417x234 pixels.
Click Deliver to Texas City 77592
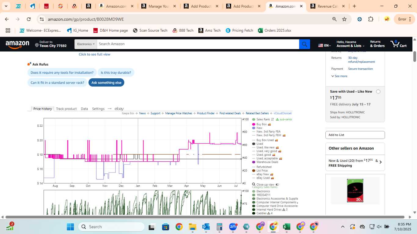click(x=51, y=44)
